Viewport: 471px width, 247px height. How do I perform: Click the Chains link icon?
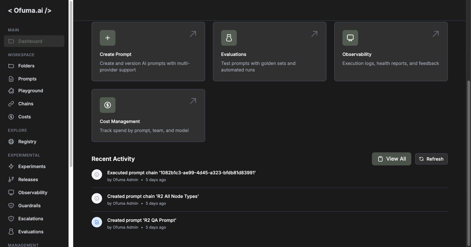(x=11, y=104)
